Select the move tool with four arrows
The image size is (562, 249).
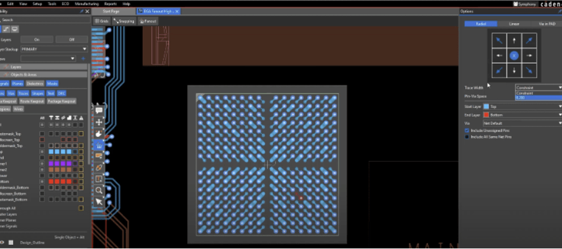(99, 122)
